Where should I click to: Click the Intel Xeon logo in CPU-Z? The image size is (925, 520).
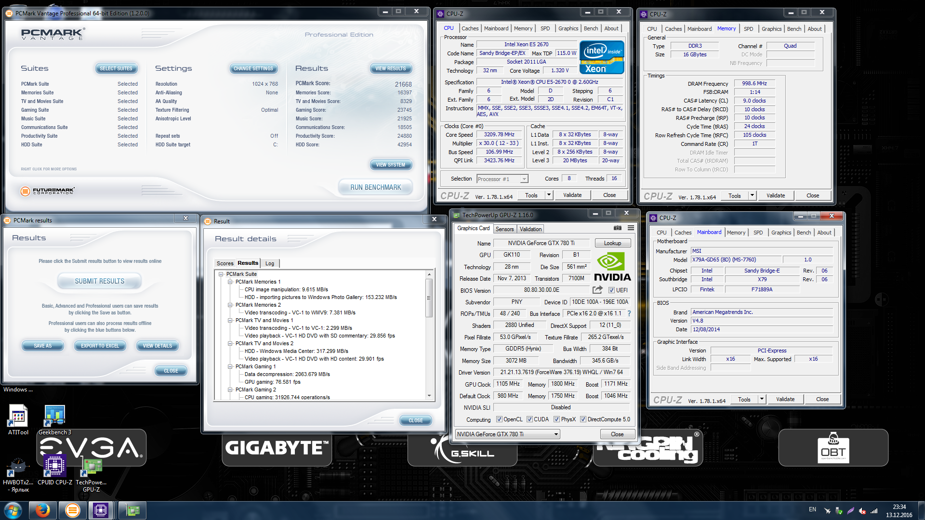click(x=602, y=58)
